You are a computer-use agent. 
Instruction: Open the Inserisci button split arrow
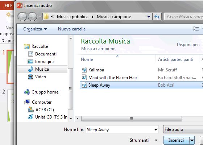click(x=192, y=140)
